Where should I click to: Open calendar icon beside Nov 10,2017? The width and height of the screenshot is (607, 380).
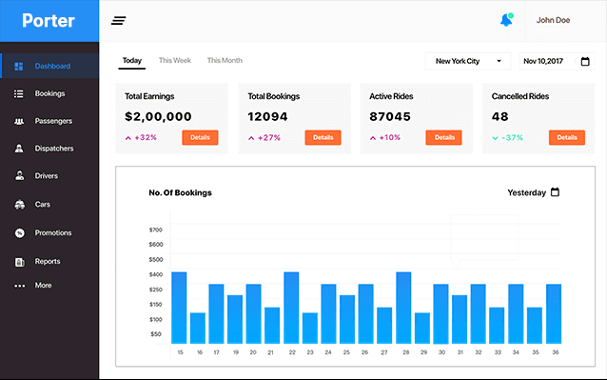pyautogui.click(x=585, y=61)
